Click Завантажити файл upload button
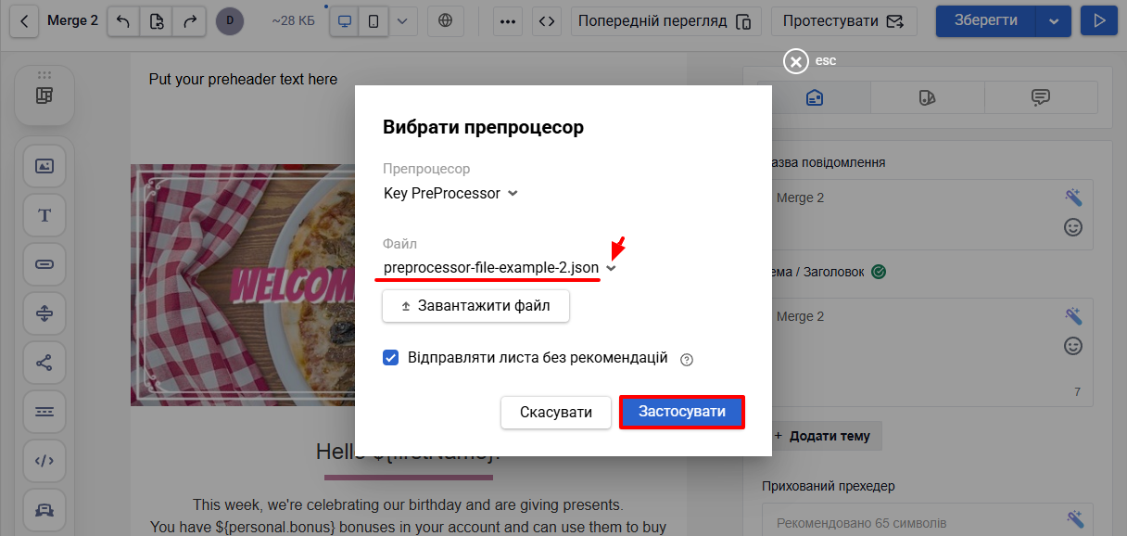1127x536 pixels. tap(475, 306)
